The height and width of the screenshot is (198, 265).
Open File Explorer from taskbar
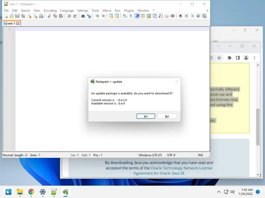[x=20, y=192]
